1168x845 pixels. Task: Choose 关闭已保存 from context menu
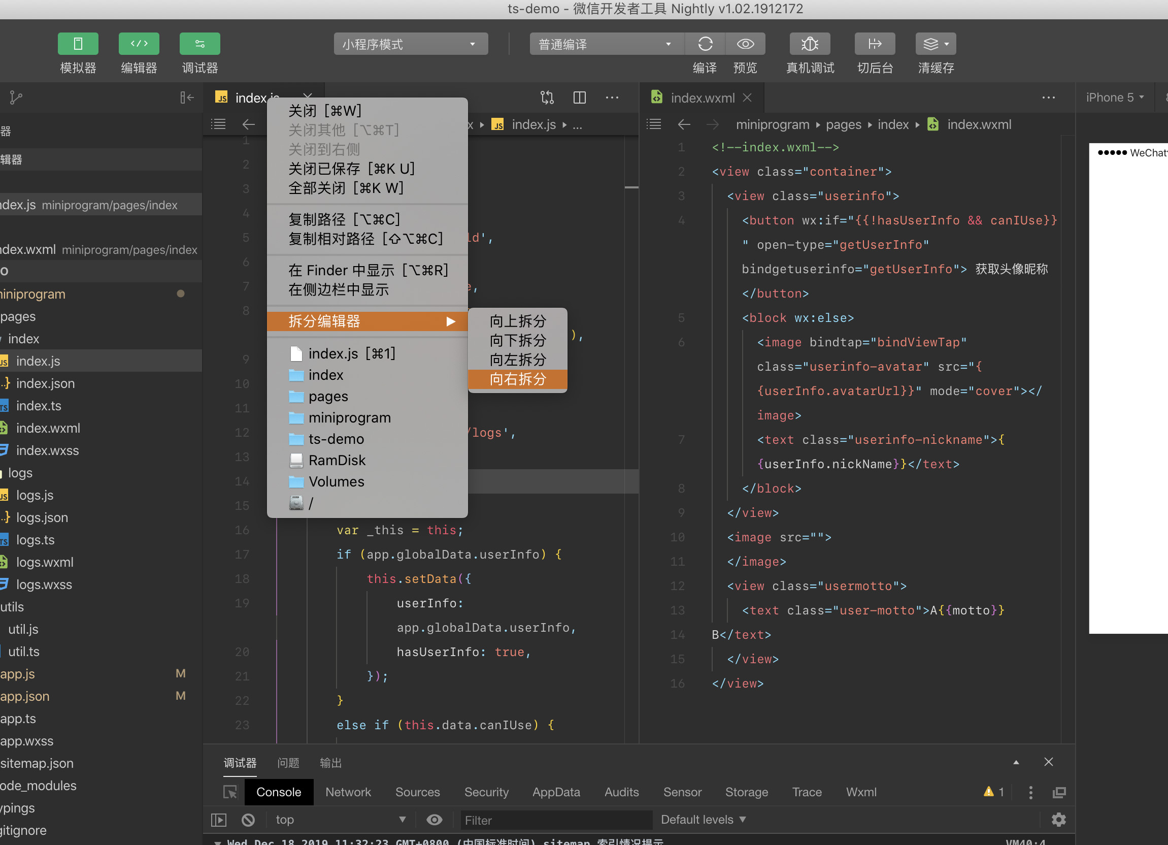pyautogui.click(x=367, y=169)
